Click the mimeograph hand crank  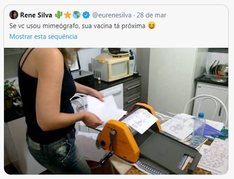tap(110, 148)
